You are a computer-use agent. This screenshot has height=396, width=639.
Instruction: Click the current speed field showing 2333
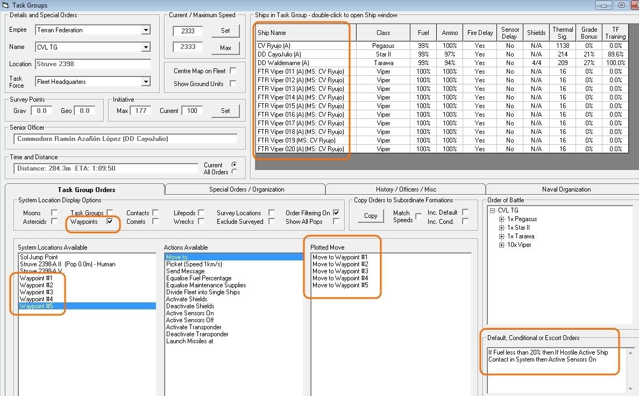(188, 31)
